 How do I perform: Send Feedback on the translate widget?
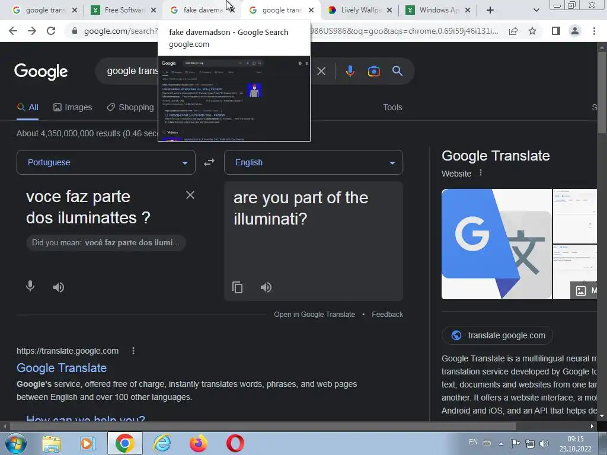coord(387,315)
